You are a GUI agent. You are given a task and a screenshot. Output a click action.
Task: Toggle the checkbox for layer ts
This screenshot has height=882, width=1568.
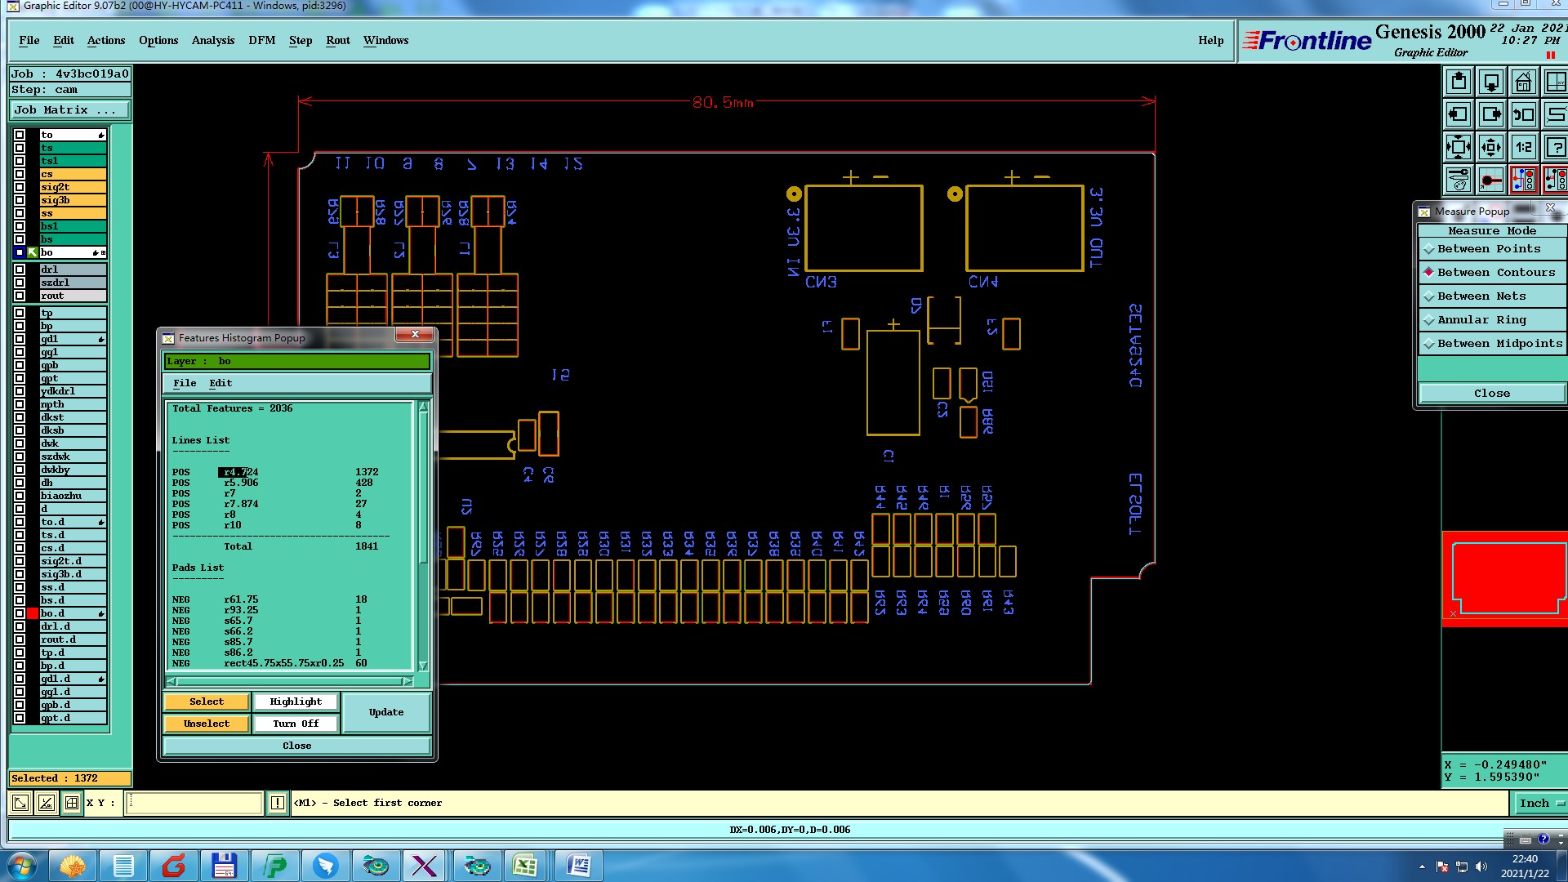20,148
